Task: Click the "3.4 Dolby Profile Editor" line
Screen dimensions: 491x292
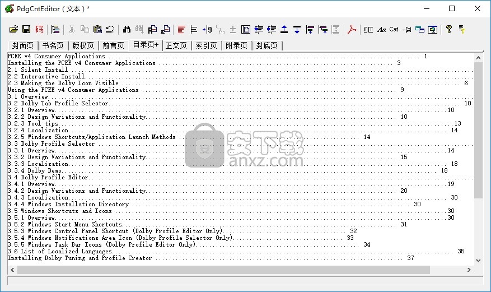Action: point(241,177)
